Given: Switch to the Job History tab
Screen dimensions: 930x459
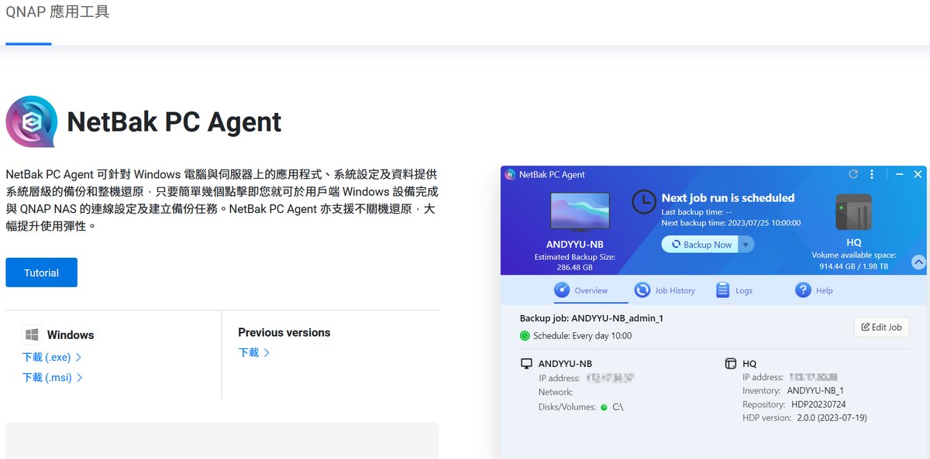Looking at the screenshot, I should pos(665,290).
